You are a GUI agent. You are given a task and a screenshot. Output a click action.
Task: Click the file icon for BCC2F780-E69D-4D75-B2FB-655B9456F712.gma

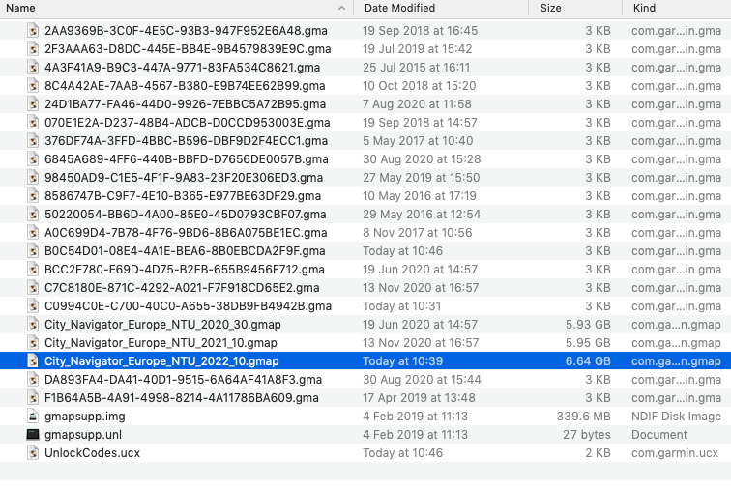click(x=33, y=270)
